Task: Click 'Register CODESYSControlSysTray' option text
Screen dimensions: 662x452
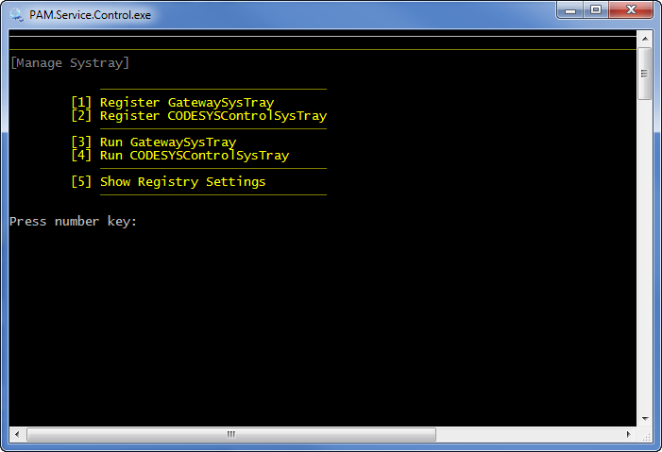Action: [213, 116]
